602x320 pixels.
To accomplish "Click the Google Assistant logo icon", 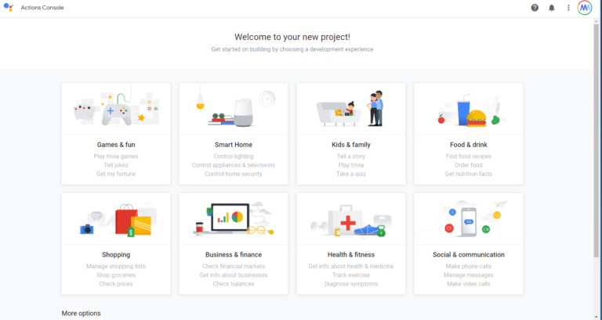I will coord(9,7).
